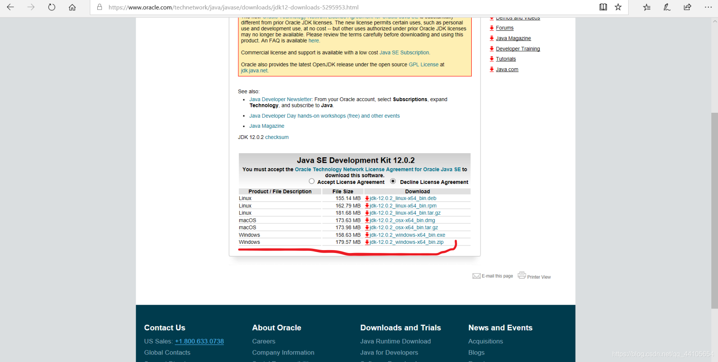Open Java Magazine link under See also

[x=267, y=126]
